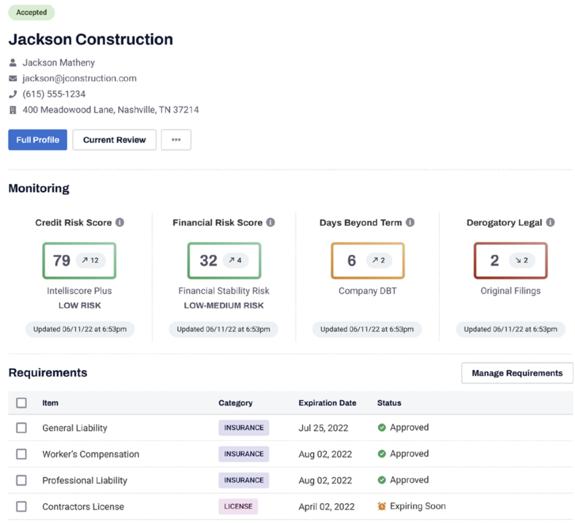Select the Contractors License row checkbox
The height and width of the screenshot is (523, 575).
pyautogui.click(x=21, y=506)
